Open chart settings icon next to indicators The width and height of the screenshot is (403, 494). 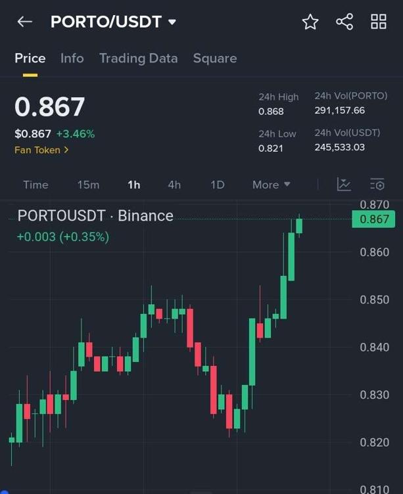click(377, 185)
